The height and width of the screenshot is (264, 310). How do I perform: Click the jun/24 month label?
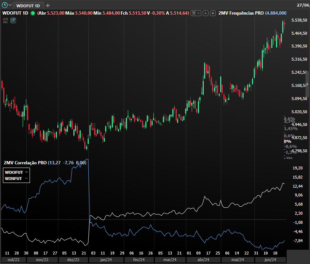[270, 260]
